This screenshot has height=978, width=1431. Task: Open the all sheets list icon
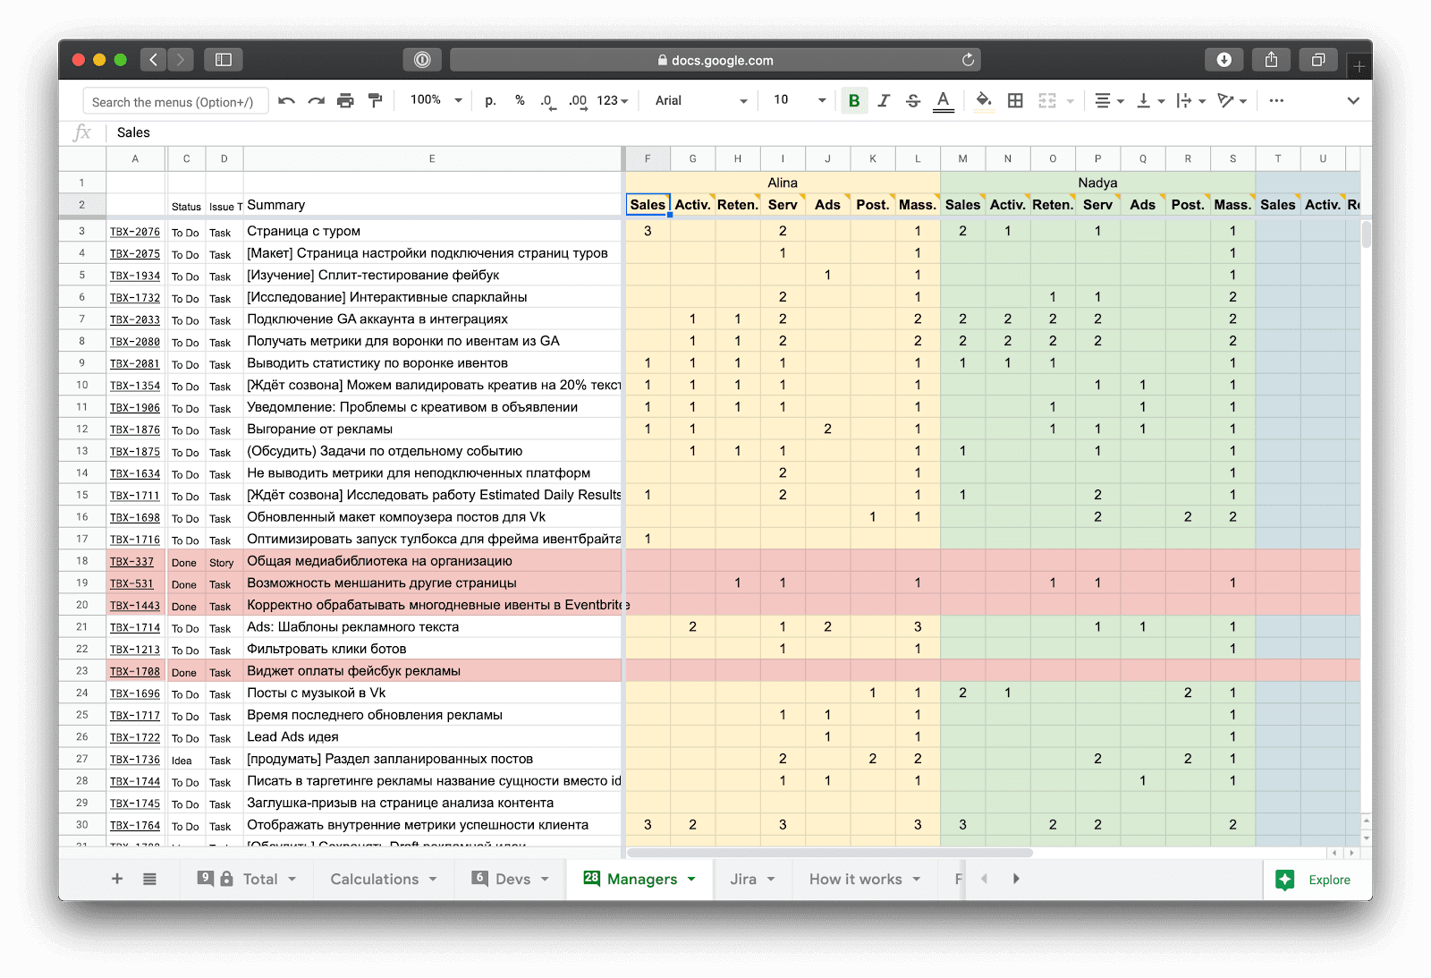(x=149, y=880)
